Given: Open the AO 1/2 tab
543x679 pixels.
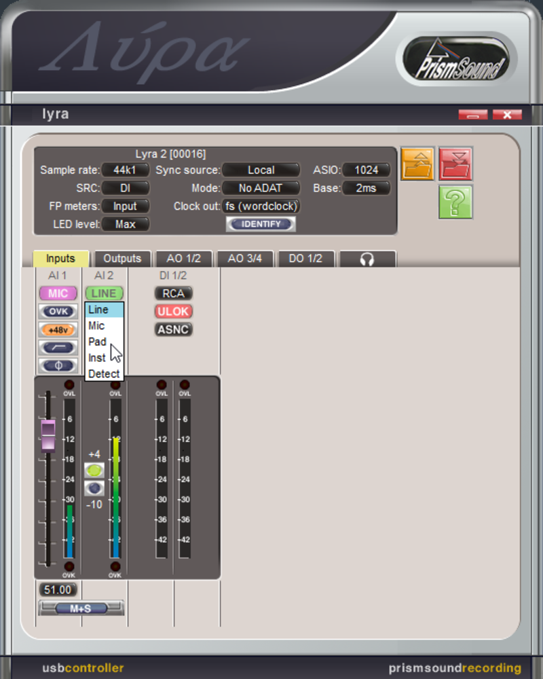Looking at the screenshot, I should point(183,259).
